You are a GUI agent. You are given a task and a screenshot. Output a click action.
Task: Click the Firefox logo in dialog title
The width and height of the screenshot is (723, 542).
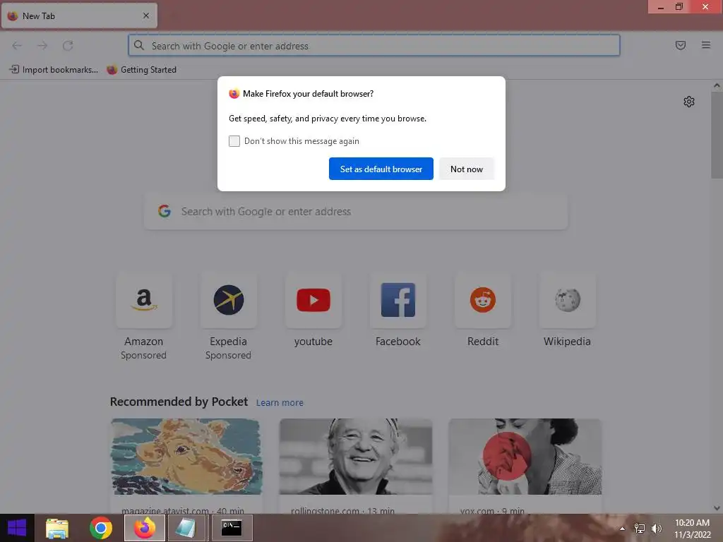pyautogui.click(x=234, y=94)
